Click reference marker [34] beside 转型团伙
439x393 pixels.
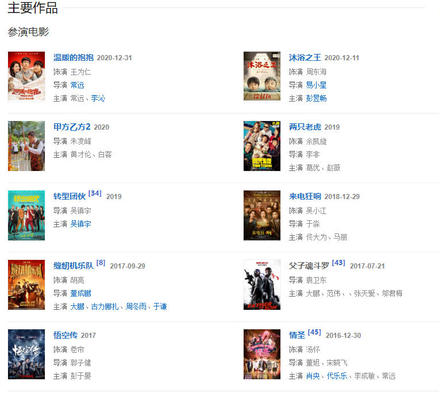click(x=95, y=193)
